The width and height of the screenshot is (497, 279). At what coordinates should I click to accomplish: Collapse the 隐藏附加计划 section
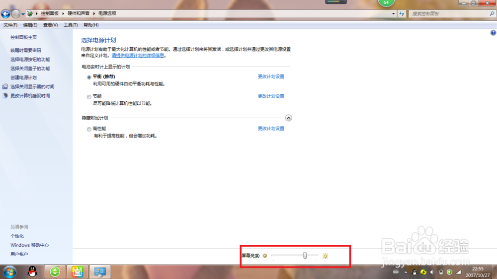(x=288, y=118)
